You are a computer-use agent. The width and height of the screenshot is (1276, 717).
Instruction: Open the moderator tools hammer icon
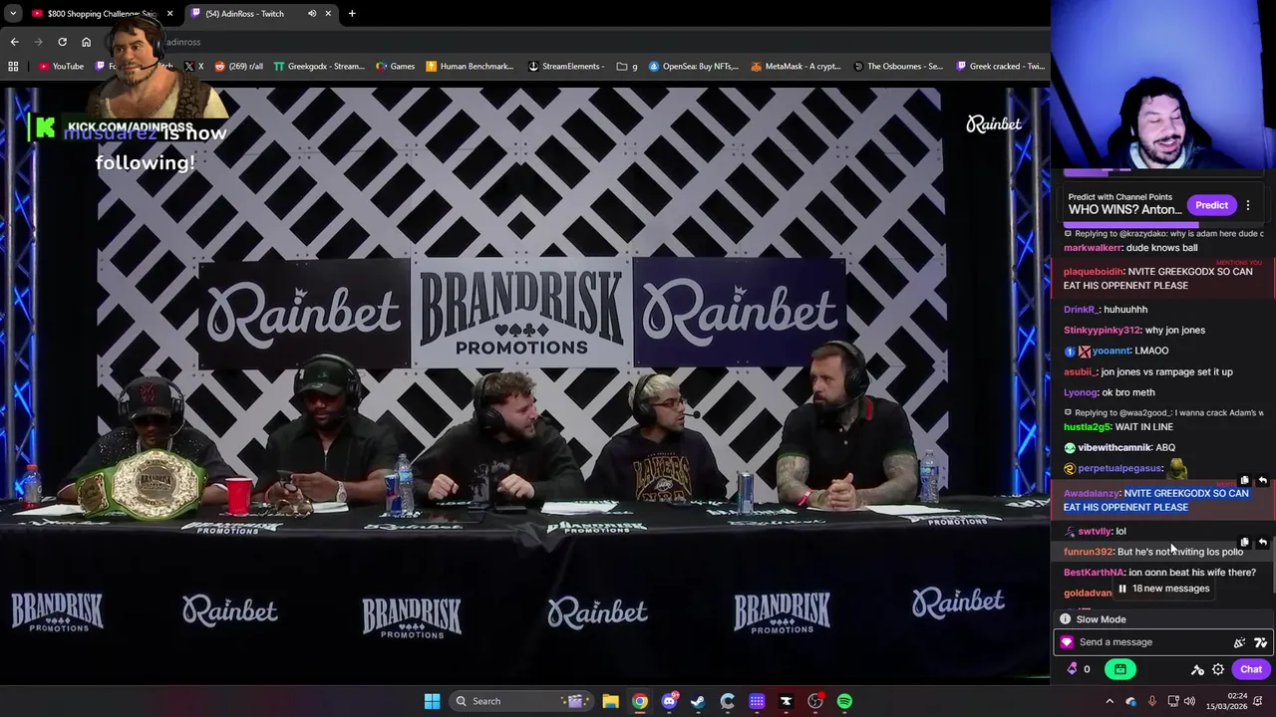click(1197, 669)
